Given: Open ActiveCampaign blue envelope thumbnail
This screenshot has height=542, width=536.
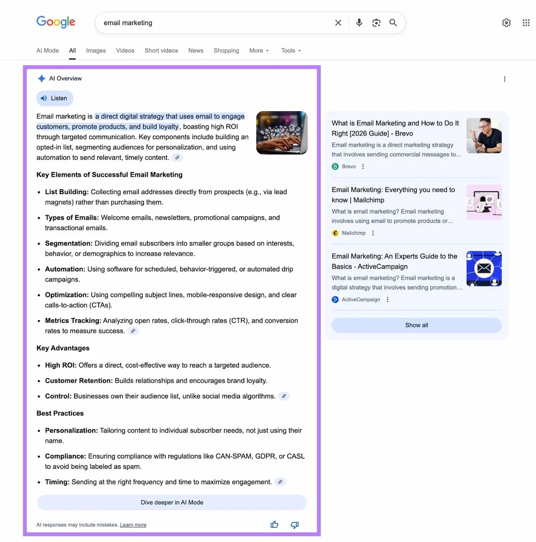Looking at the screenshot, I should pyautogui.click(x=484, y=268).
